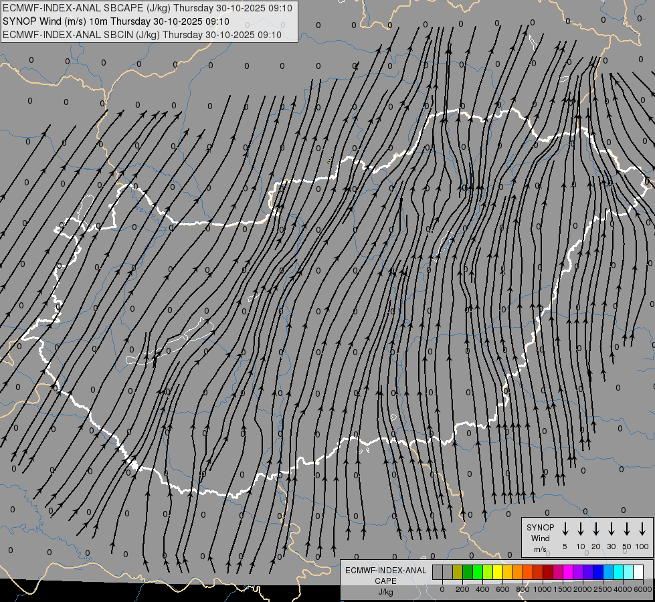Click the 6000 tick label on CAPE scale
Screen dimensions: 655x602
[x=643, y=589]
